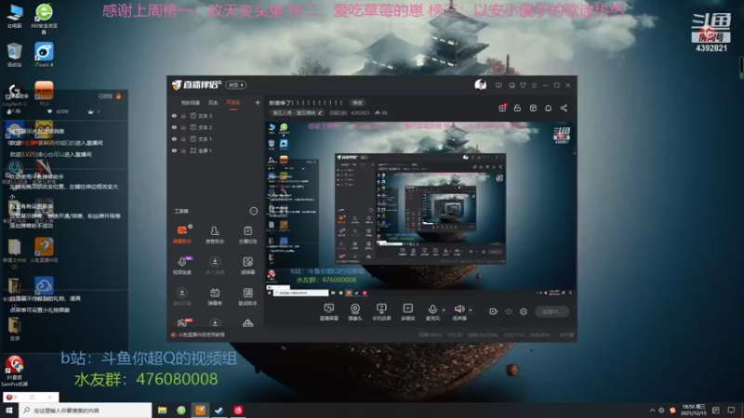Open settings gear in bottom toolbar
Image resolution: width=744 pixels, height=418 pixels.
(524, 311)
